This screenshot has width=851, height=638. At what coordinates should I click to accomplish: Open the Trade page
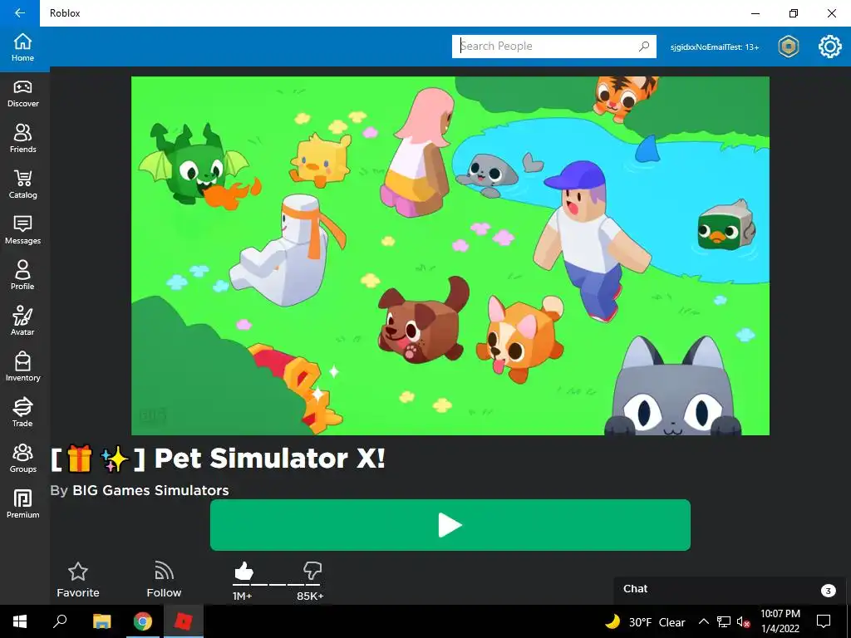(x=22, y=413)
